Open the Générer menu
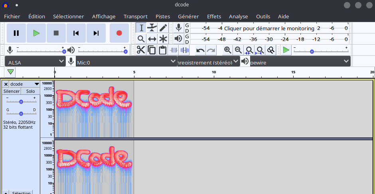375x194 pixels. click(188, 16)
